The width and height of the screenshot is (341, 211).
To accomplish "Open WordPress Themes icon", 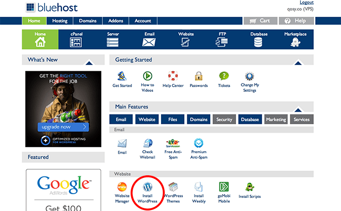I will (173, 187).
